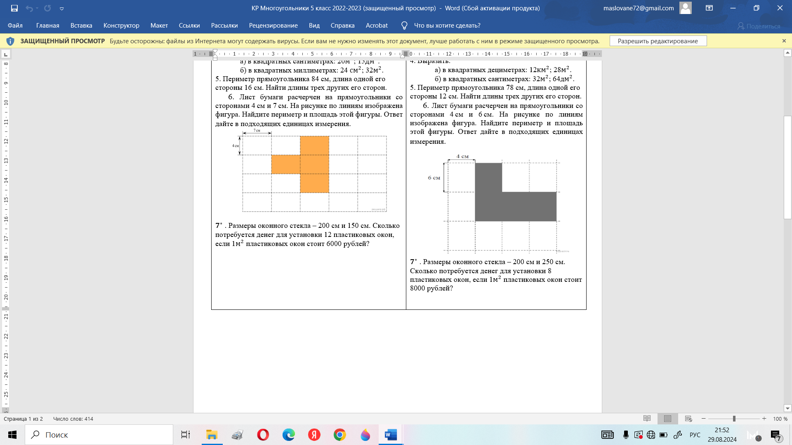Click 'Страница 1 из 2' in status bar
The width and height of the screenshot is (792, 445).
pyautogui.click(x=23, y=419)
